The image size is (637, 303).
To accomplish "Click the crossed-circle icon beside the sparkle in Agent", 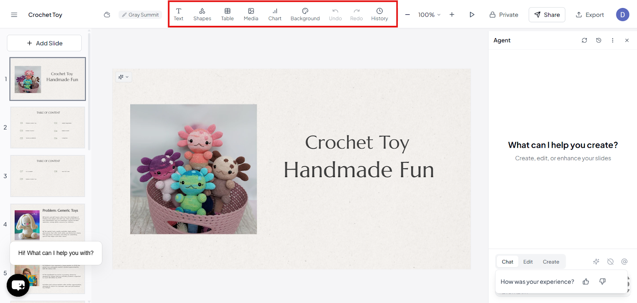I will coord(610,261).
